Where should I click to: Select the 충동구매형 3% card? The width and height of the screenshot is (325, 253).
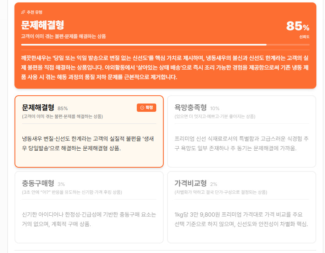pos(89,207)
